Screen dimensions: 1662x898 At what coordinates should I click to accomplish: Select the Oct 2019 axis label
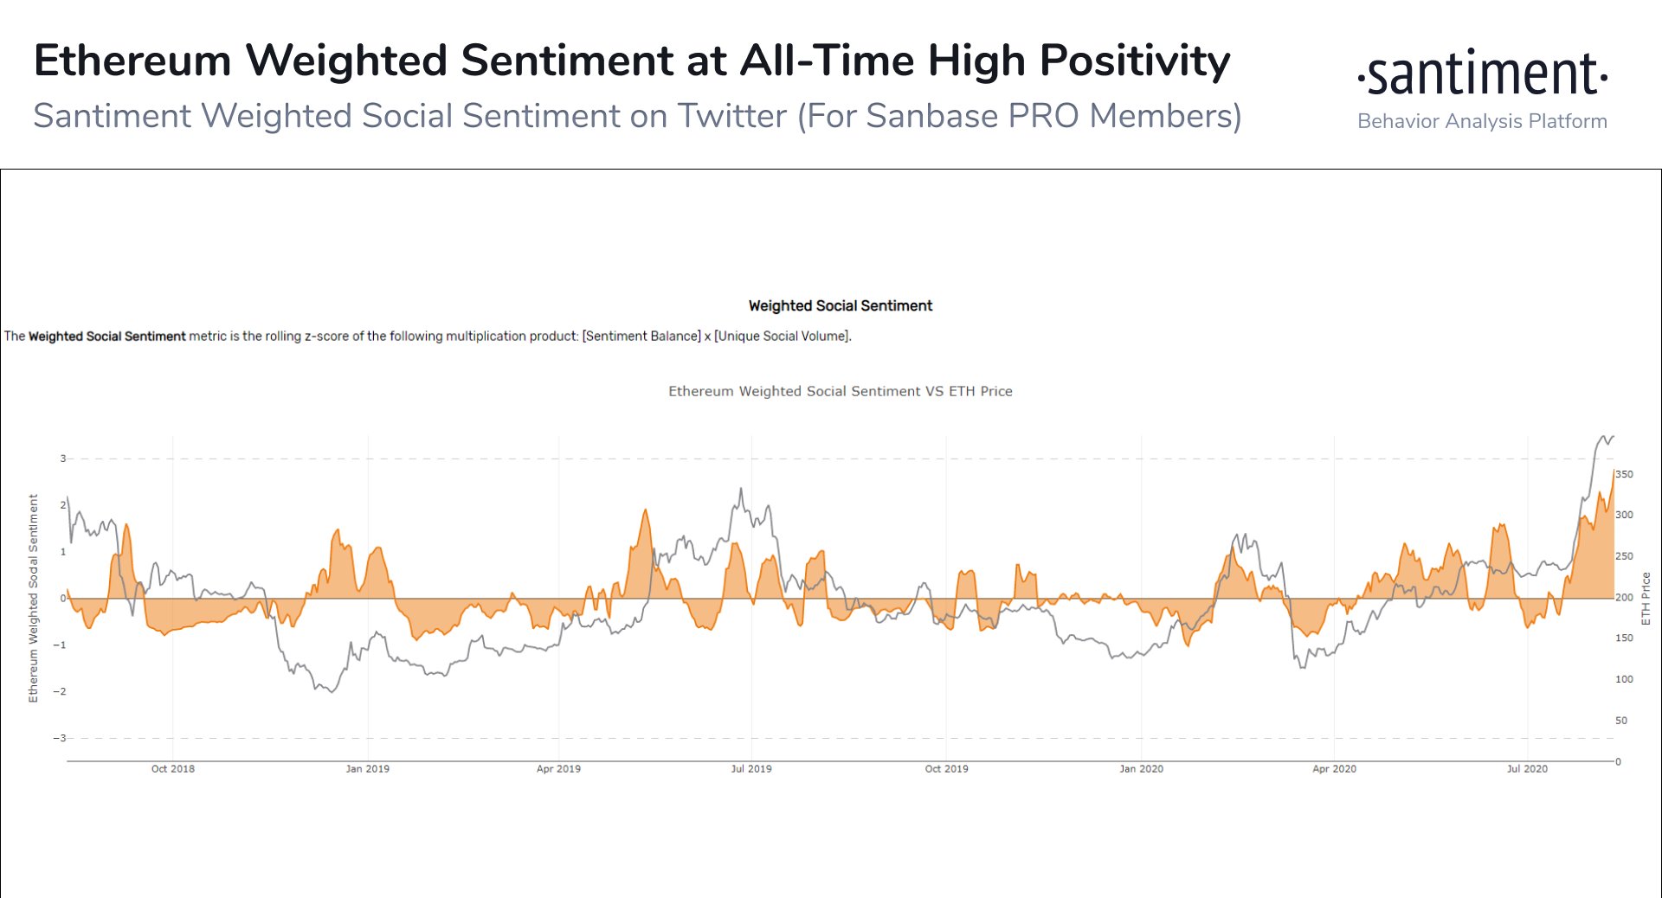(x=946, y=768)
